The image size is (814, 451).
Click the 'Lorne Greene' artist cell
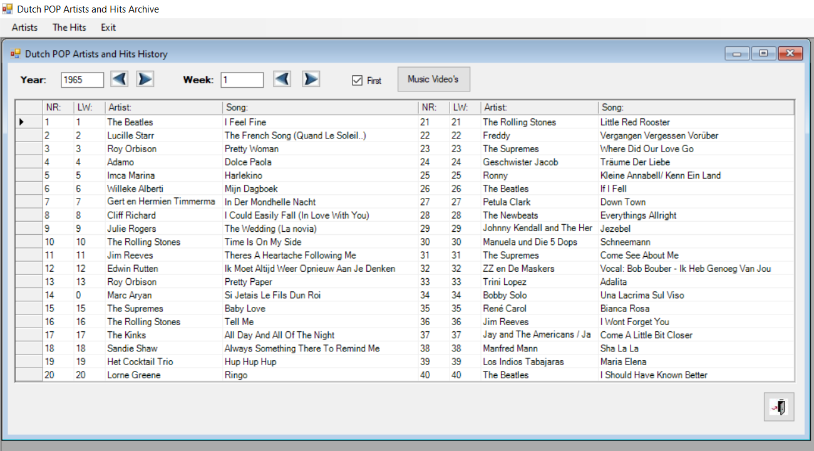click(x=163, y=375)
